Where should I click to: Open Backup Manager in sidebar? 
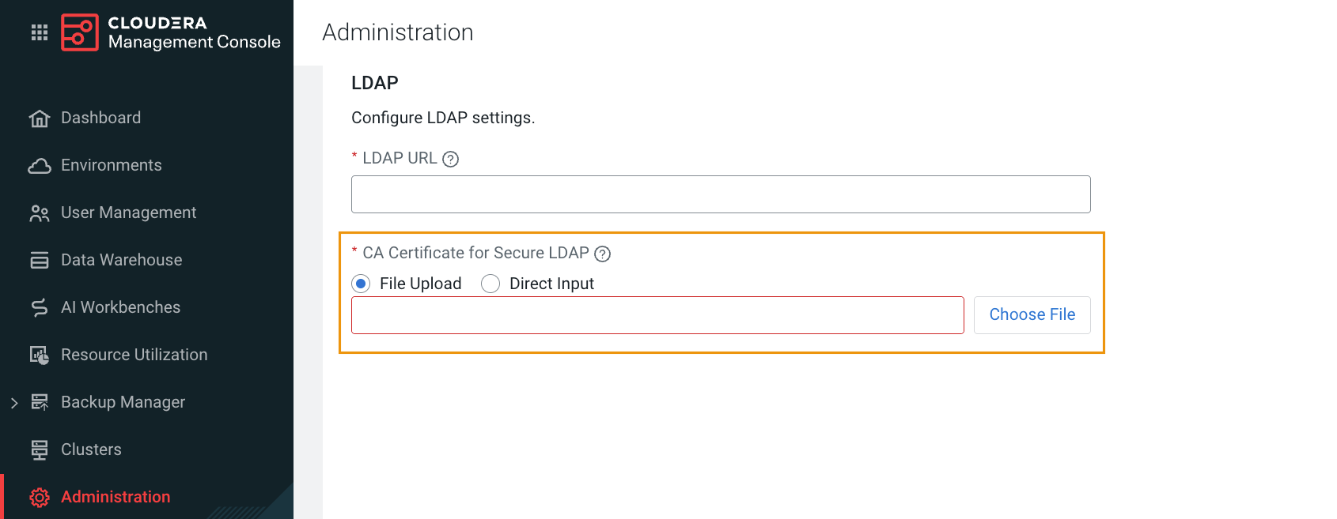[123, 402]
